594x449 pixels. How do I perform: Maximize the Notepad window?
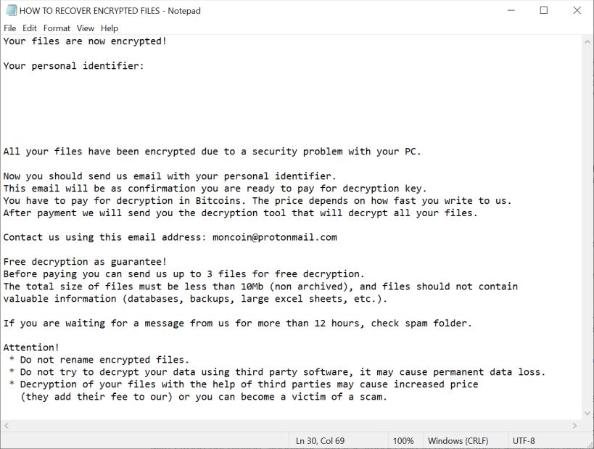click(544, 11)
